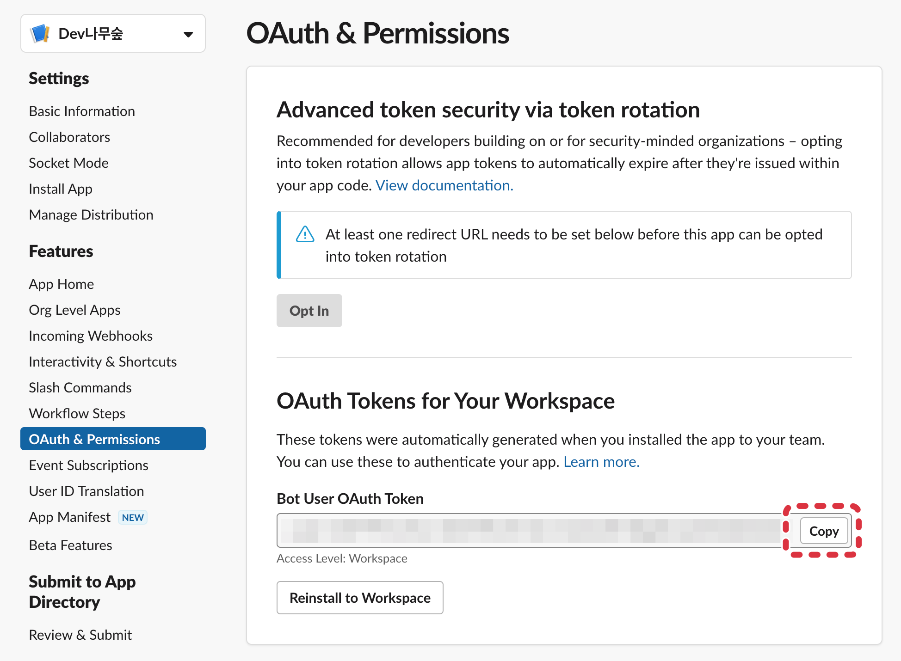Open Basic Information settings page
The height and width of the screenshot is (661, 901).
point(82,111)
